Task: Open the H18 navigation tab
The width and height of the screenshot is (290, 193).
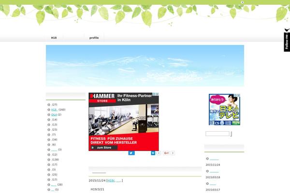Action: [x=54, y=38]
